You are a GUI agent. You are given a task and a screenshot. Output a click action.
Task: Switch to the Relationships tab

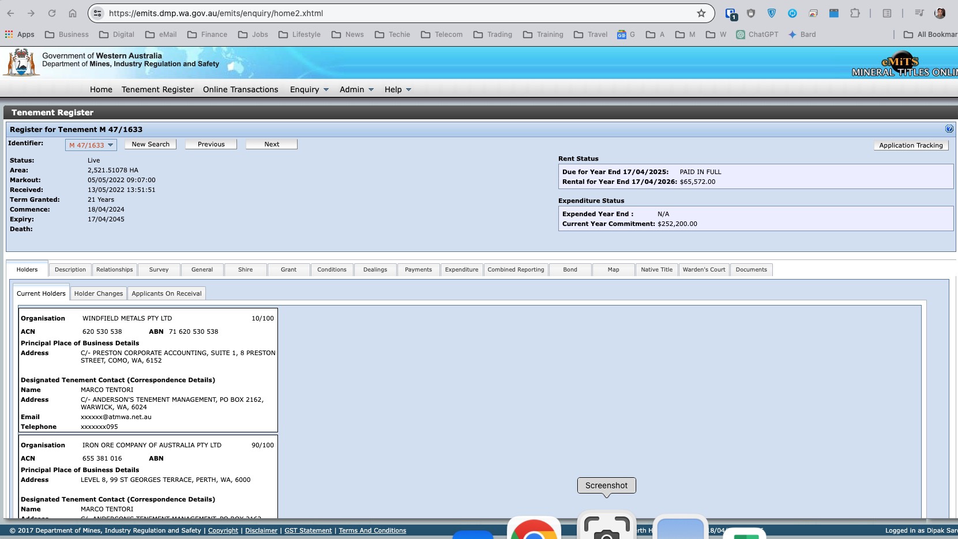coord(115,270)
